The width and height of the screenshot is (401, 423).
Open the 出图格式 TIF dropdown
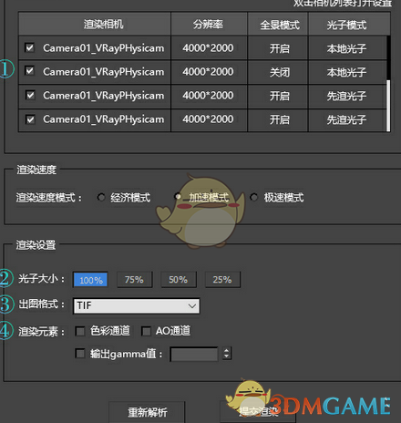pyautogui.click(x=137, y=305)
